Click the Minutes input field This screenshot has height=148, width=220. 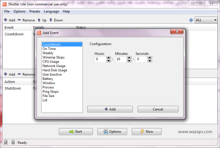(x=121, y=59)
